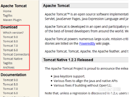Go to Tomcat 9.0 download page

click(x=10, y=37)
